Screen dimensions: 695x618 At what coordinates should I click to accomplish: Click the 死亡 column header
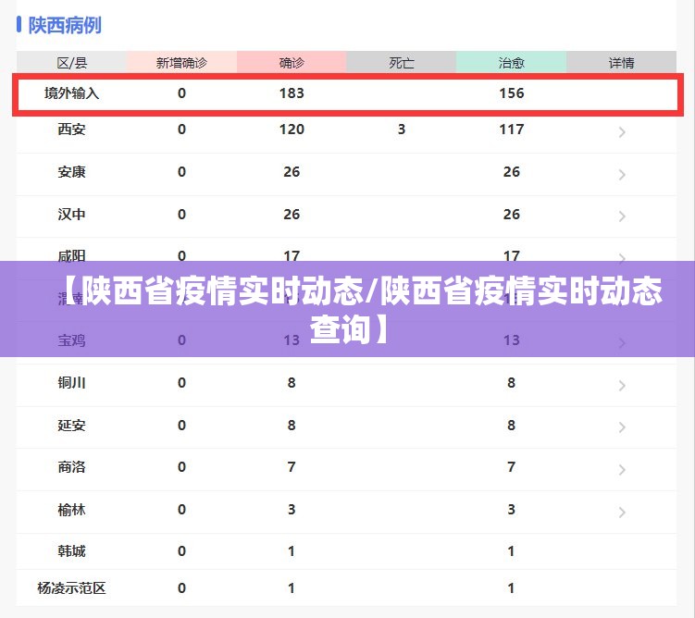[x=402, y=63]
